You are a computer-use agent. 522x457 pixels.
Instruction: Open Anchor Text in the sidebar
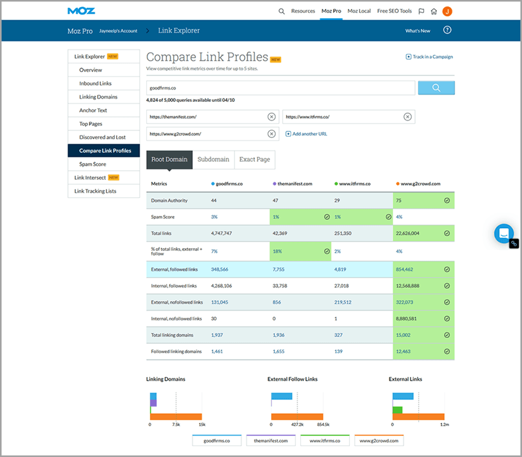(104, 110)
